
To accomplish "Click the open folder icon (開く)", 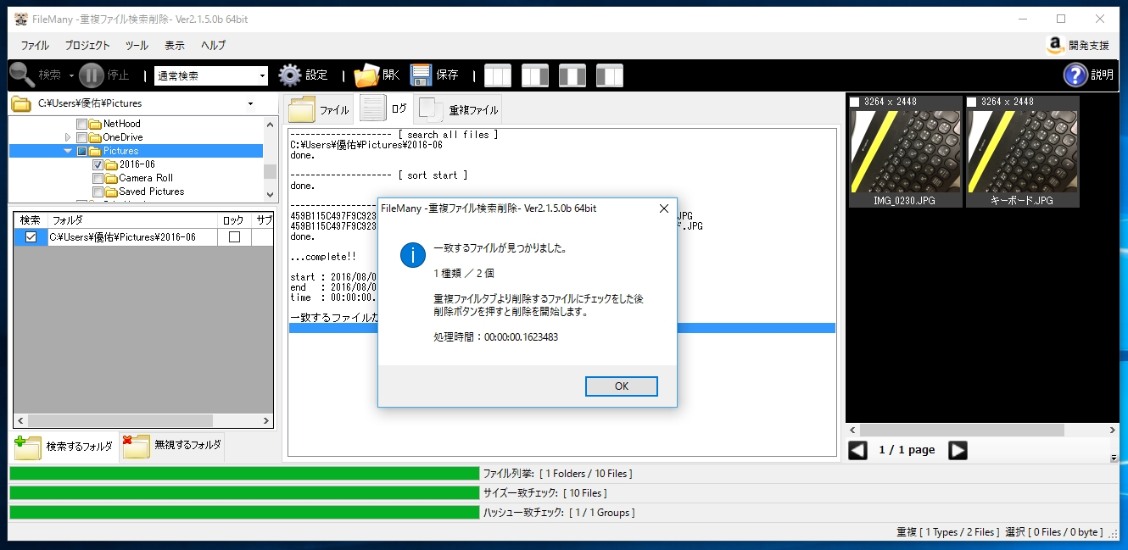I will click(366, 75).
